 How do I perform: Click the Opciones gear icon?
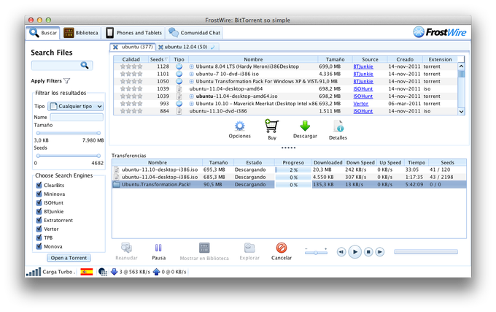(x=239, y=126)
